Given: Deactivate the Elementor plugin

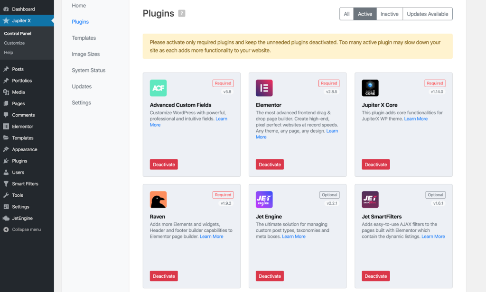Looking at the screenshot, I should (x=270, y=164).
